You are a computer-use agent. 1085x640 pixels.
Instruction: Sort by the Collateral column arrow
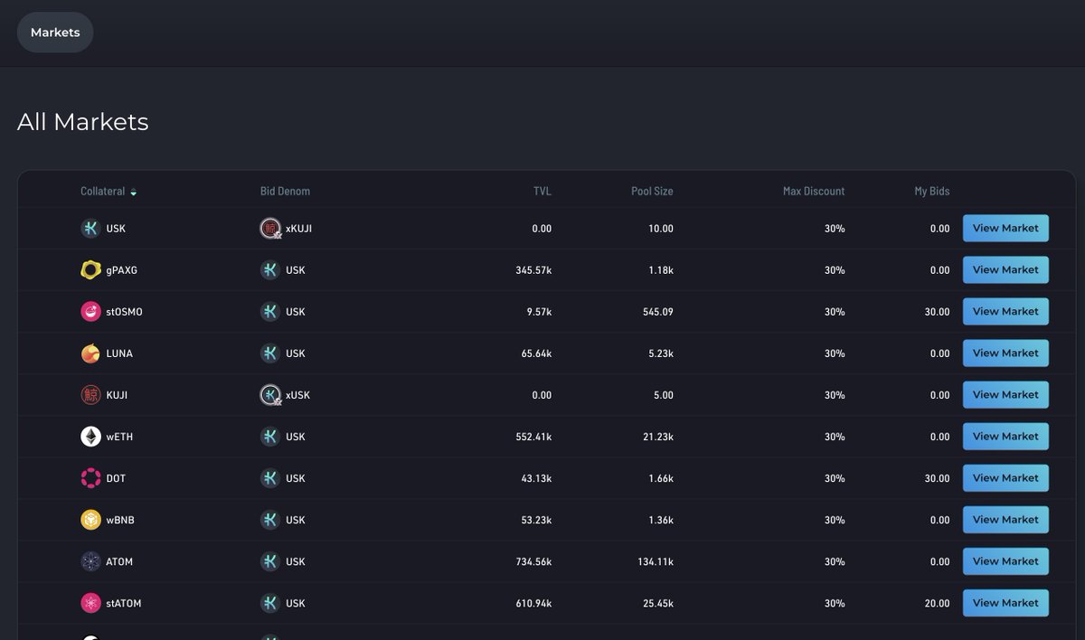[x=134, y=192]
